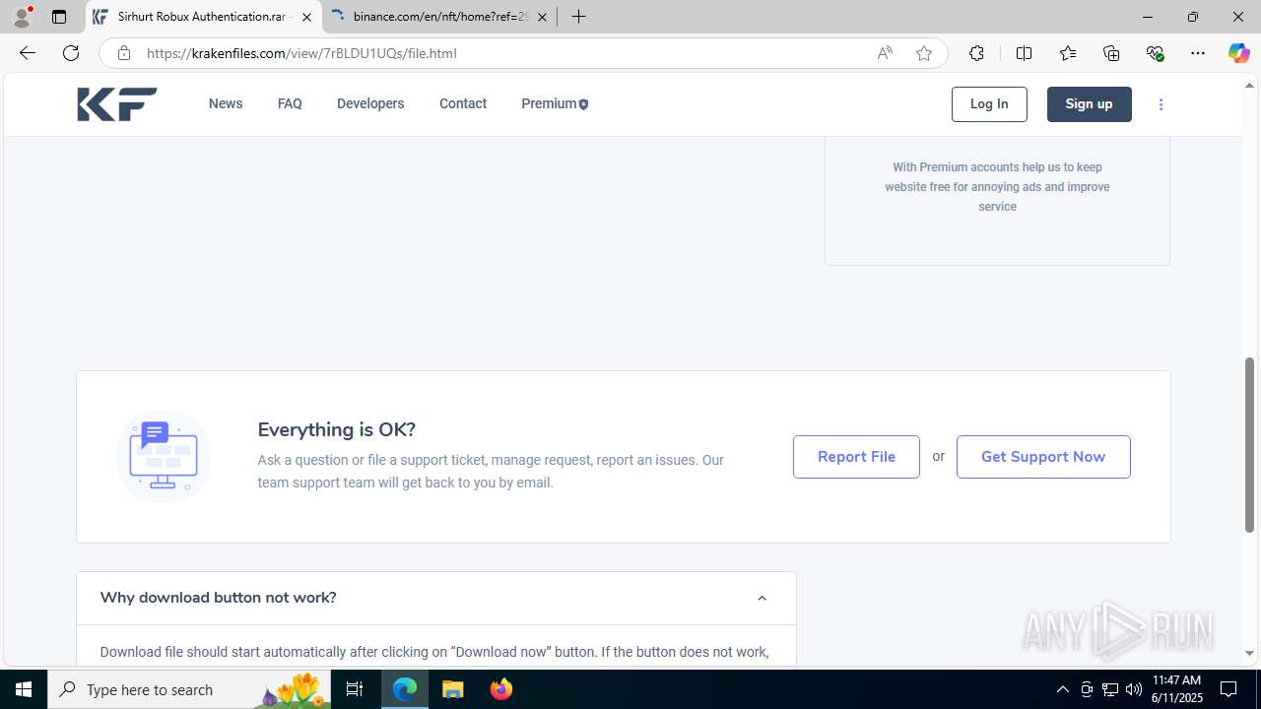Click the Get Support Now button

[1043, 457]
